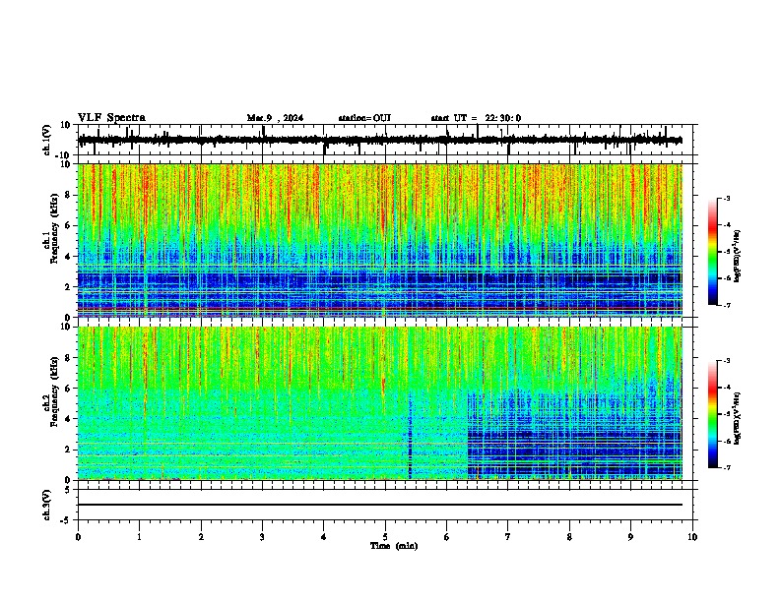Click the "6" kHz tick on ch.2 spectrogram

pyautogui.click(x=68, y=389)
